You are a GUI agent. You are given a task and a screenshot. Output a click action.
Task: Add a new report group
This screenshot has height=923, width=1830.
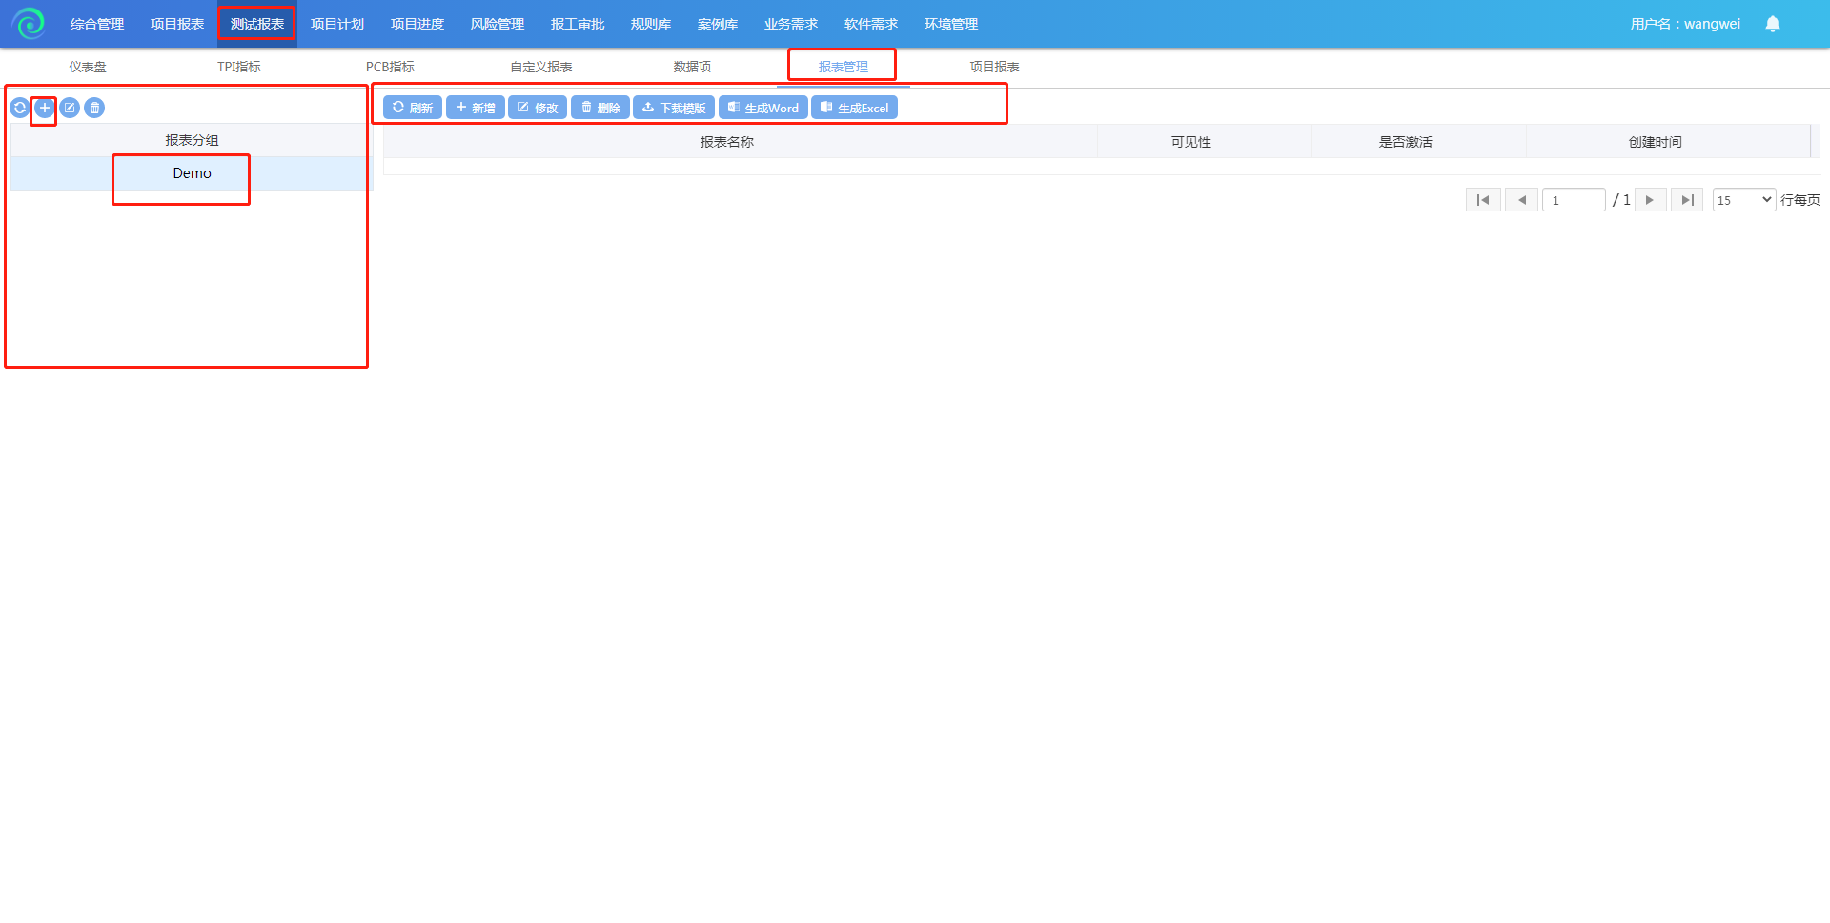pyautogui.click(x=44, y=108)
